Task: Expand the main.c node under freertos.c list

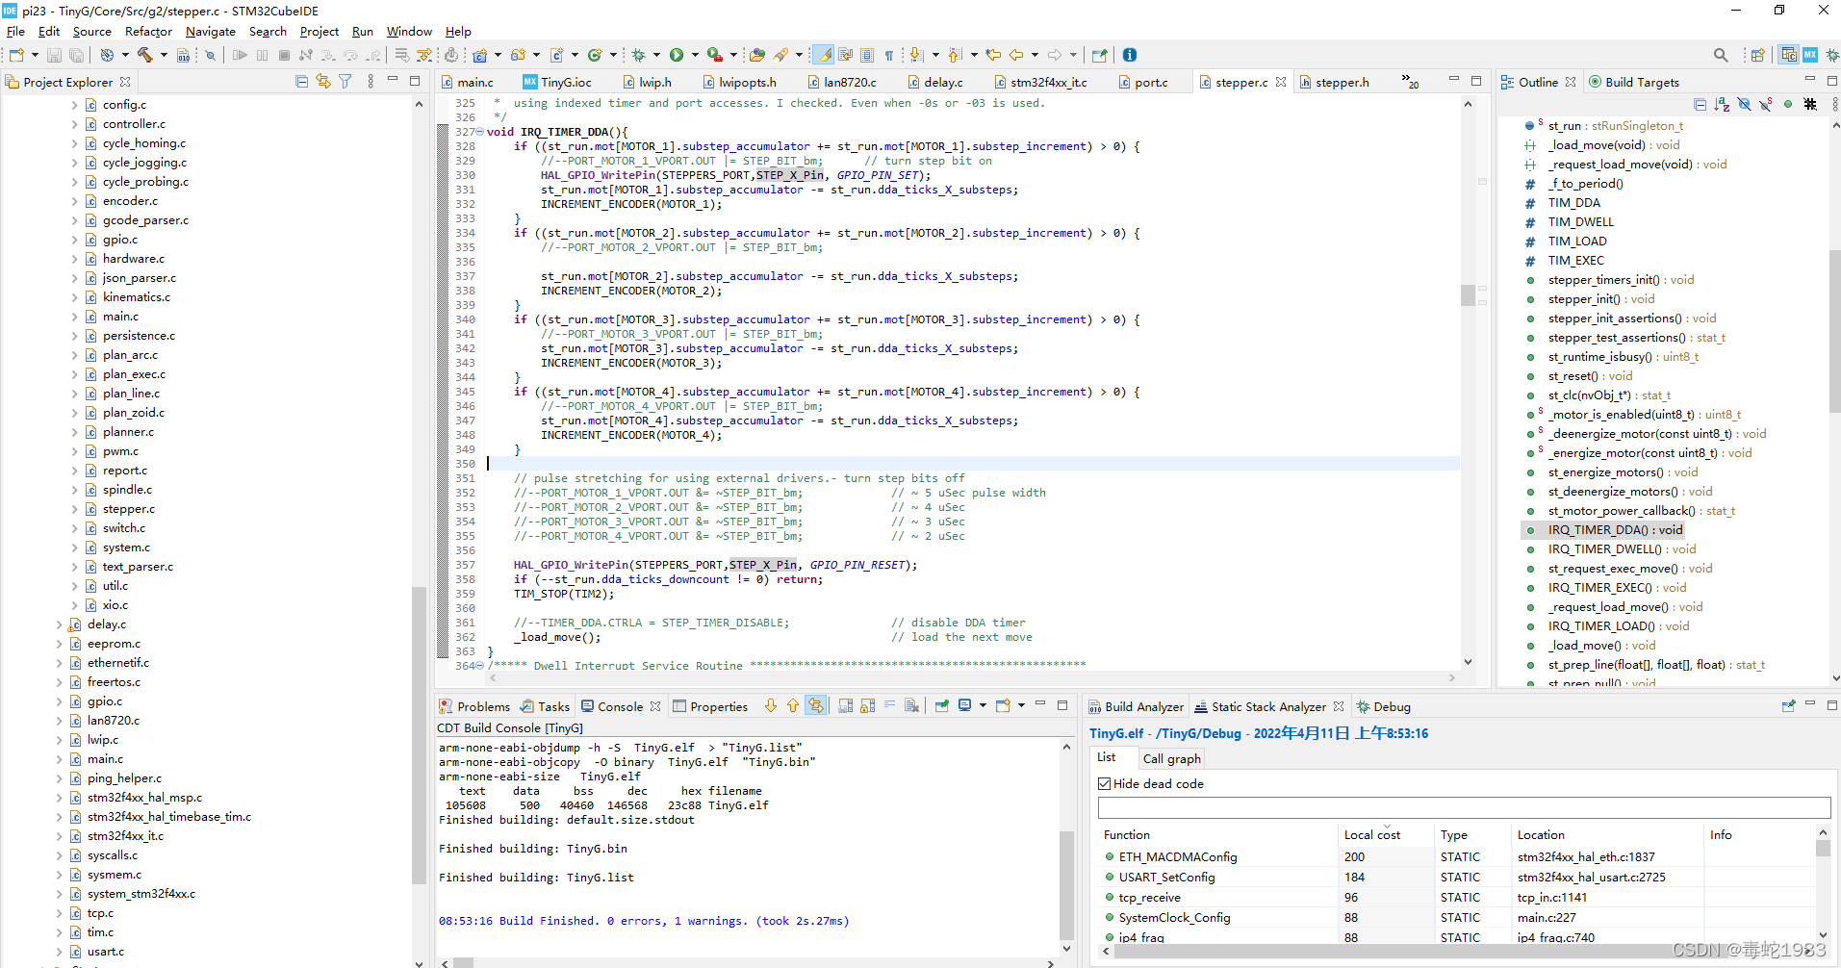Action: [x=59, y=758]
